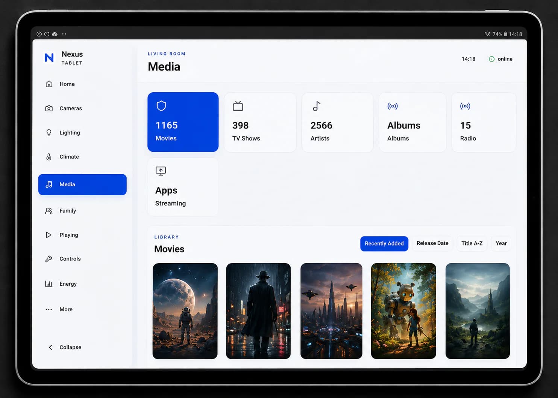Click the Lighting bulb icon
This screenshot has width=558, height=398.
tap(49, 133)
